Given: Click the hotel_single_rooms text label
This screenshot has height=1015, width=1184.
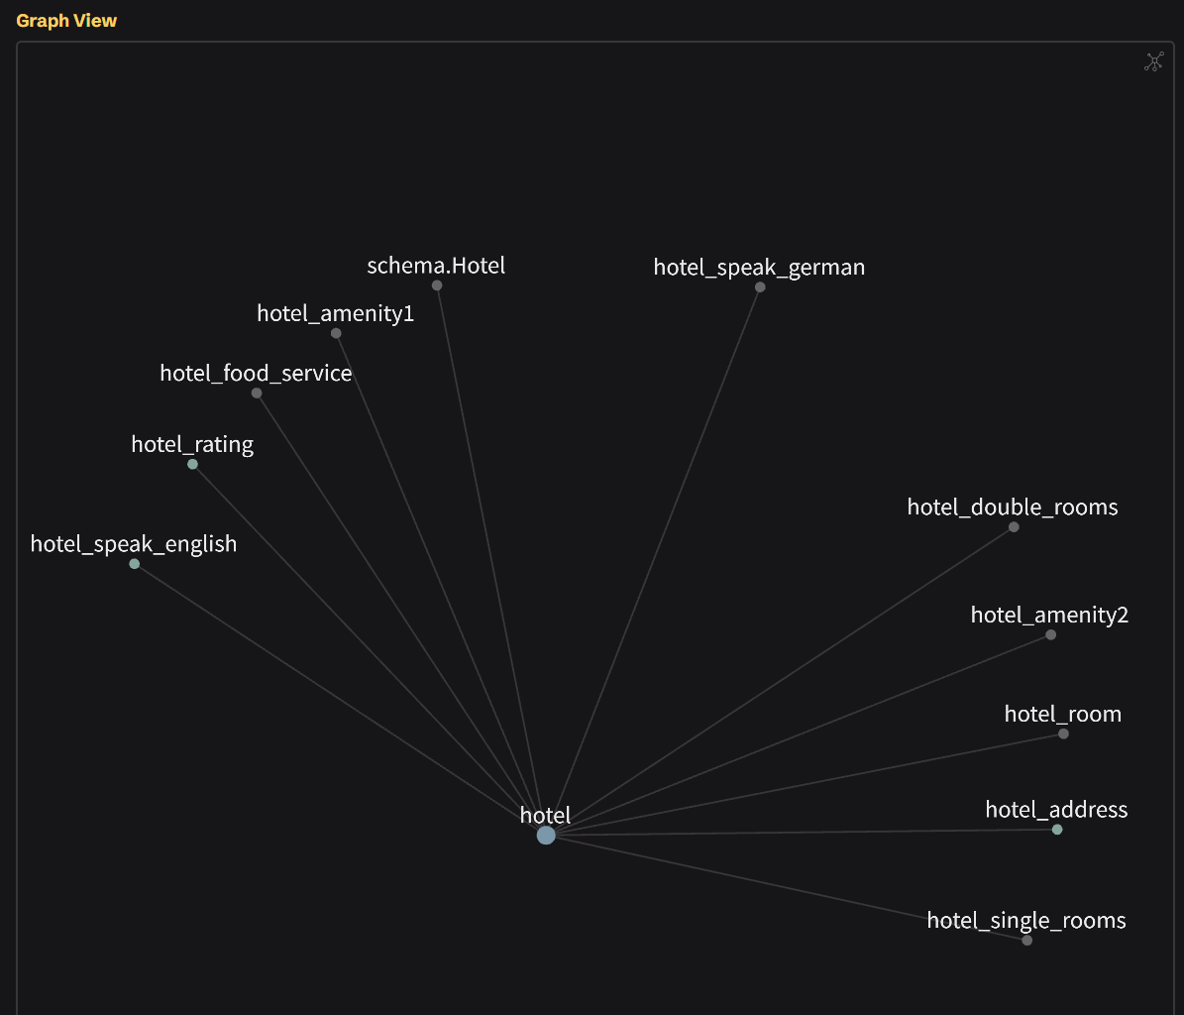Looking at the screenshot, I should 1025,921.
